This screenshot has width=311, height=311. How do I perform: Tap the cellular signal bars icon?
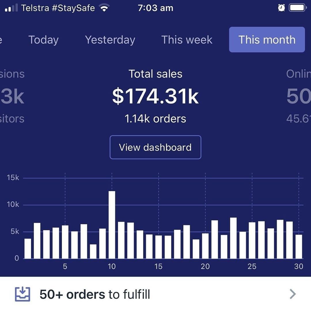pyautogui.click(x=12, y=8)
